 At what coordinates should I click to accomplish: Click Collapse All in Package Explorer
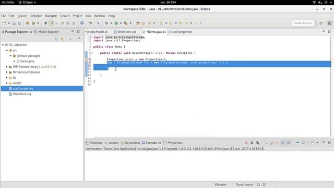[56, 39]
